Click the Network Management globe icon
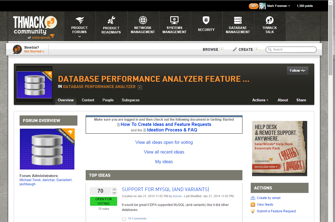 point(143,20)
